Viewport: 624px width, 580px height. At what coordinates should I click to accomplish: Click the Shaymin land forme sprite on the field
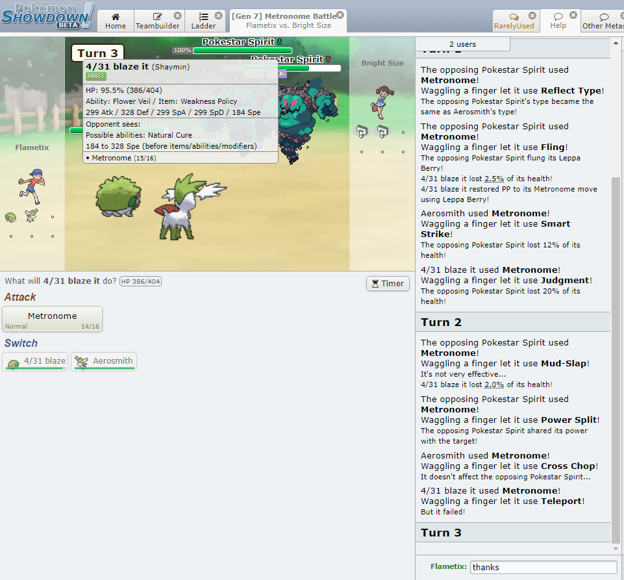(x=119, y=197)
